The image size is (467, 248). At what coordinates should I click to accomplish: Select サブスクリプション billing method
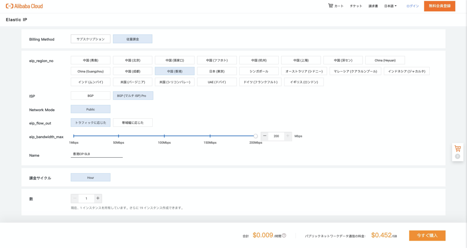tap(90, 39)
